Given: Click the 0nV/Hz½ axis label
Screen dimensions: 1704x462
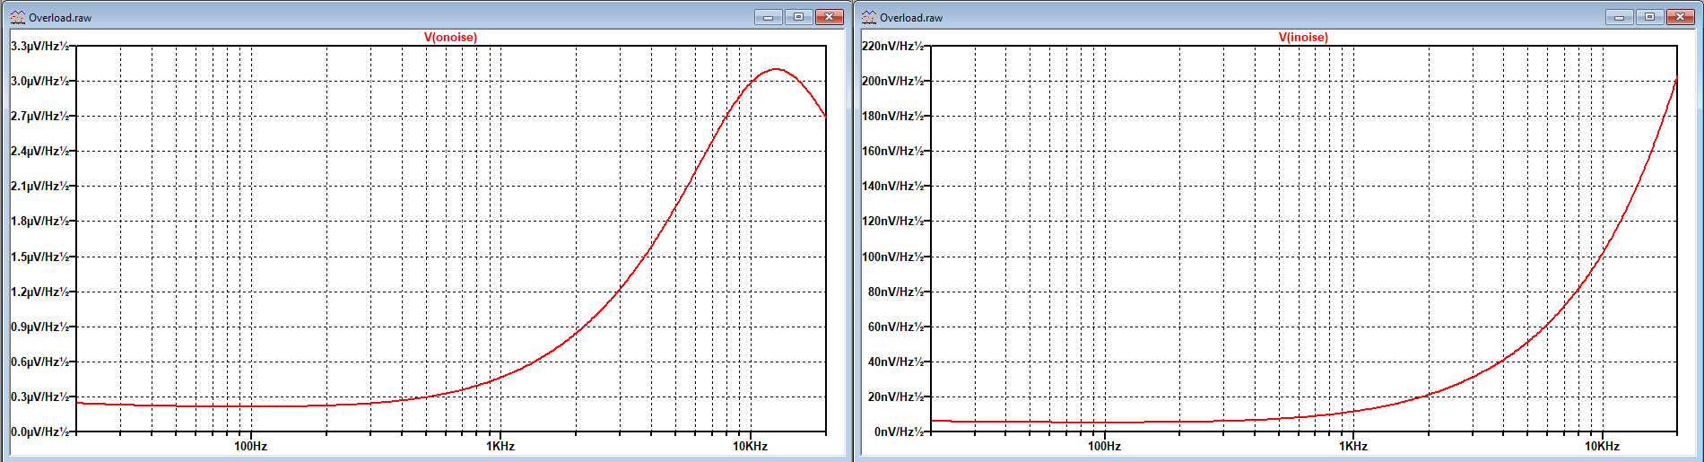Looking at the screenshot, I should 899,431.
